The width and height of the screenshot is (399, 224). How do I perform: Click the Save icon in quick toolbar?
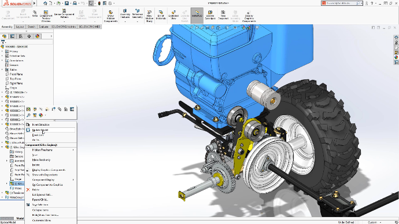[x=66, y=3]
